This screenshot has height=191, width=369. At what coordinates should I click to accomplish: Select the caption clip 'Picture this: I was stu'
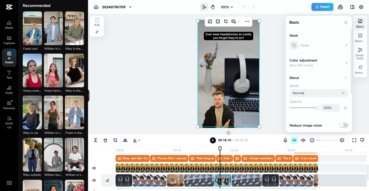[169, 158]
